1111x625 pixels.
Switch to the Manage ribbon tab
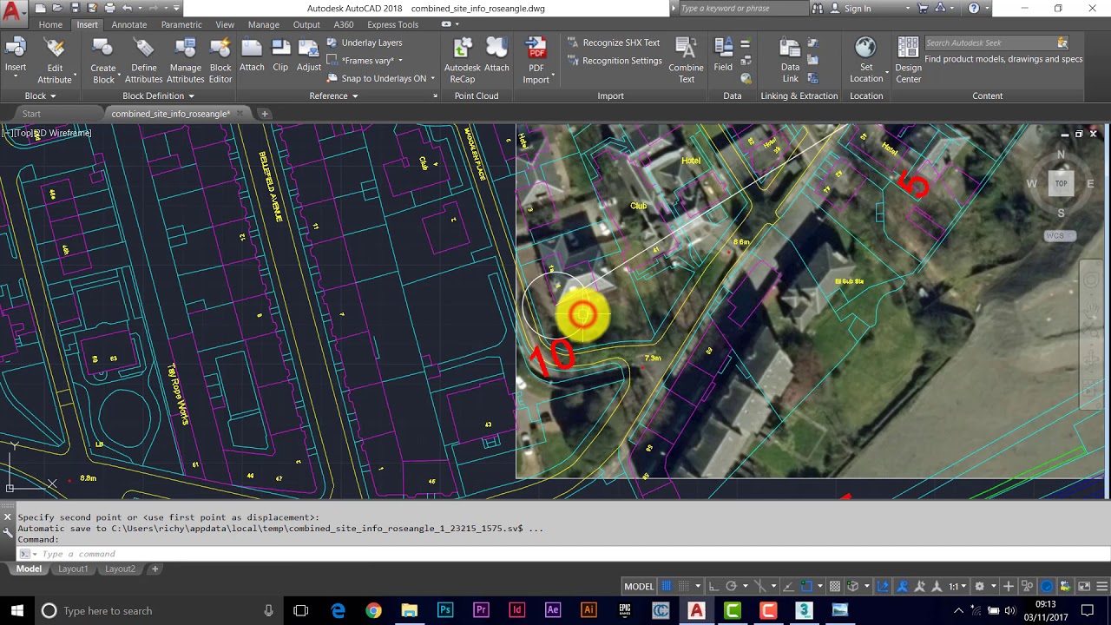pyautogui.click(x=263, y=24)
